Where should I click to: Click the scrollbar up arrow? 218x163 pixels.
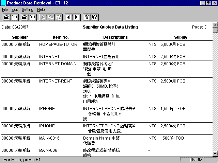coord(215,25)
